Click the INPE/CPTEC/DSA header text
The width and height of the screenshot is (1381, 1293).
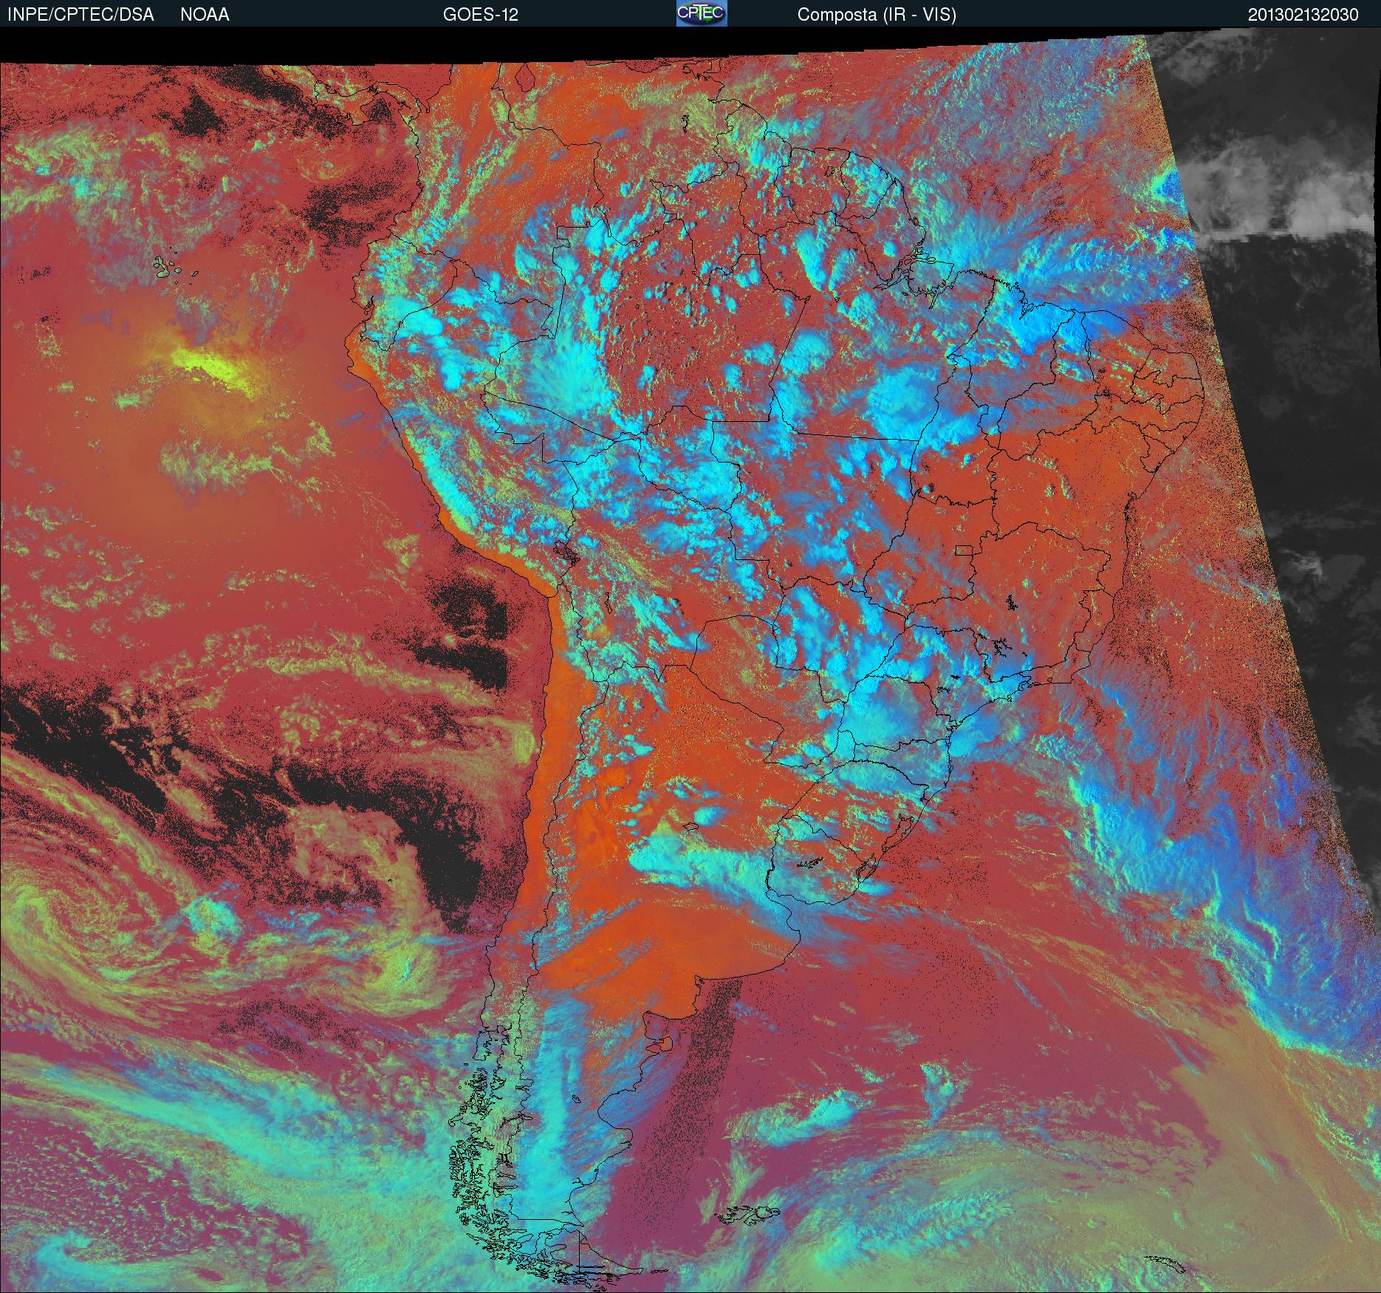coord(80,15)
